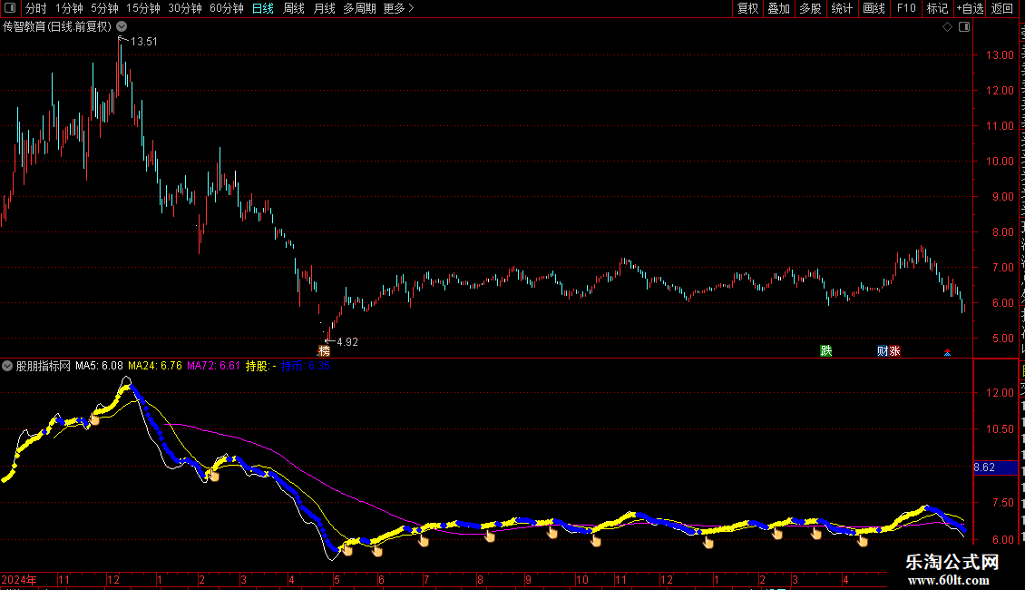Click the yellow 持股 legend label
The height and width of the screenshot is (590, 1025).
261,366
